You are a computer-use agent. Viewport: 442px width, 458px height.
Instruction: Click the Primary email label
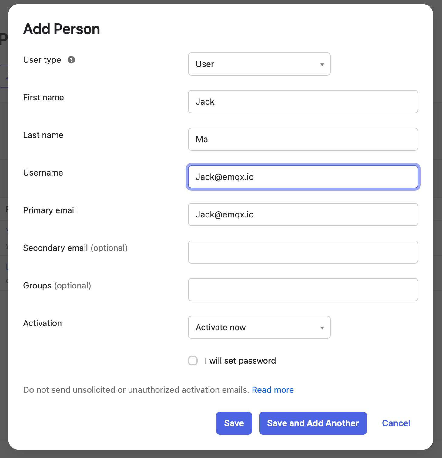coord(49,210)
